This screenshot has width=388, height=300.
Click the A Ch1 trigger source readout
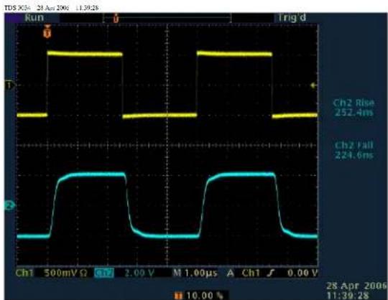click(x=244, y=273)
